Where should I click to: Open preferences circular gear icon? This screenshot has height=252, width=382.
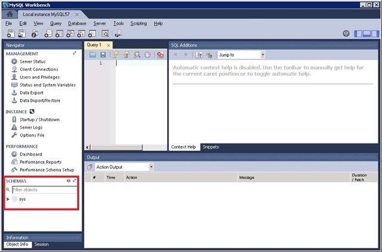click(346, 33)
